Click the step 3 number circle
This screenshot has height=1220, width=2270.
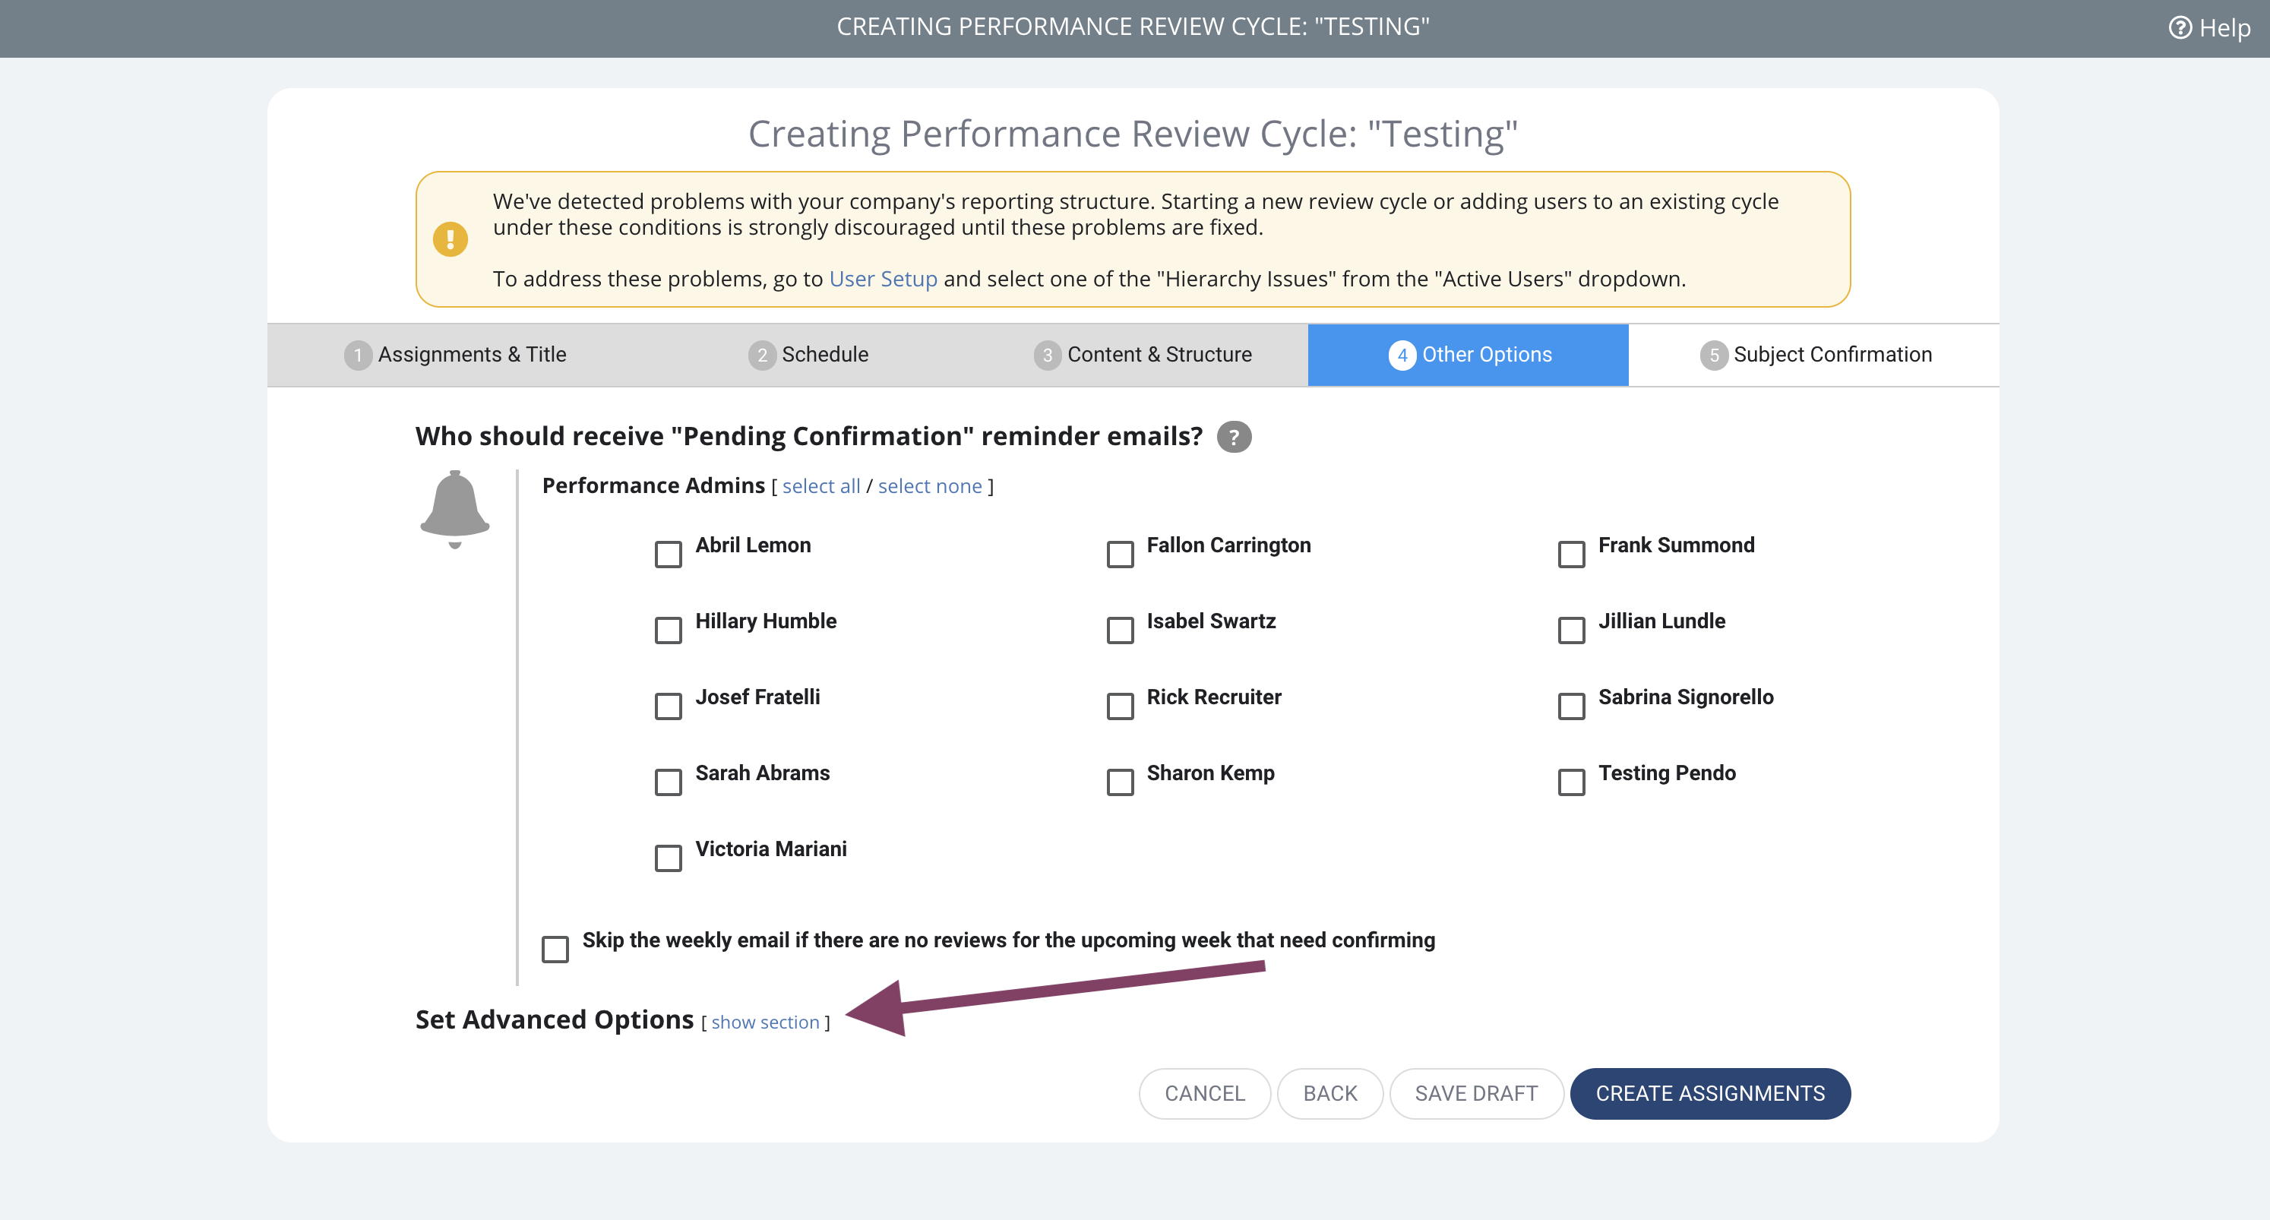[x=1047, y=355]
